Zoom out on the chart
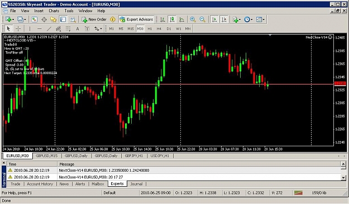349x204 pixels. click(202, 20)
